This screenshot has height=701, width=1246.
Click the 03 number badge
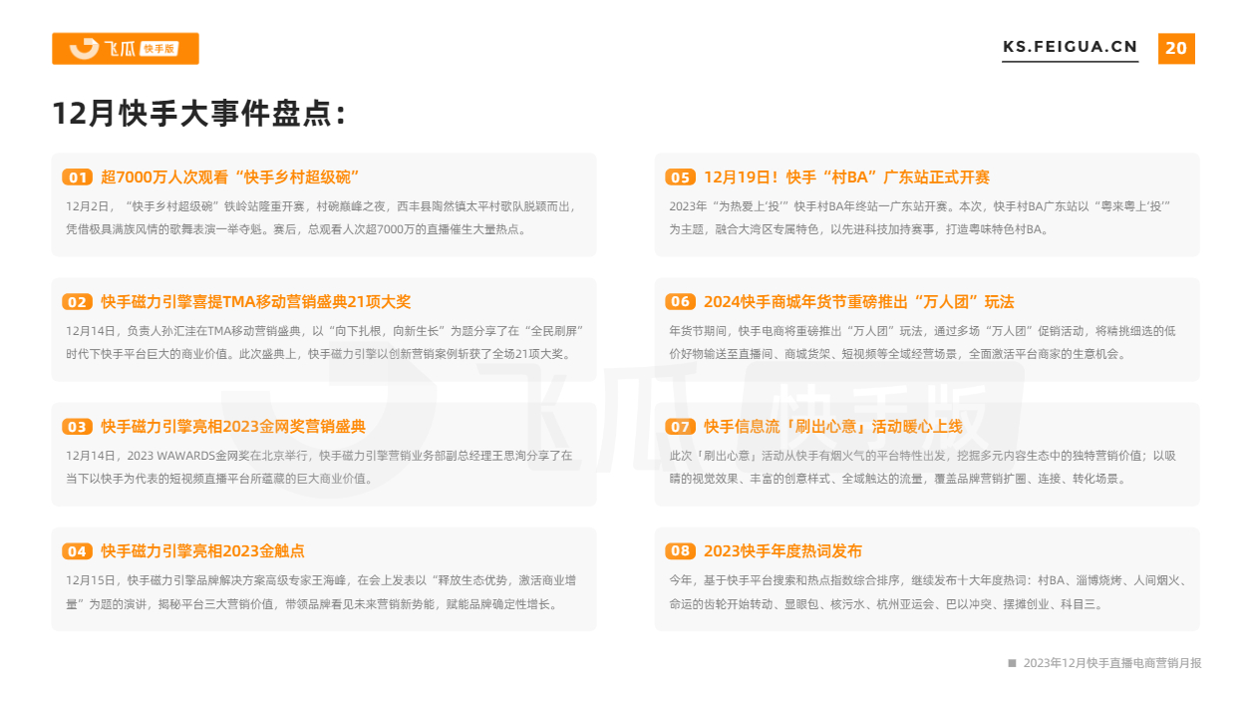click(x=77, y=427)
